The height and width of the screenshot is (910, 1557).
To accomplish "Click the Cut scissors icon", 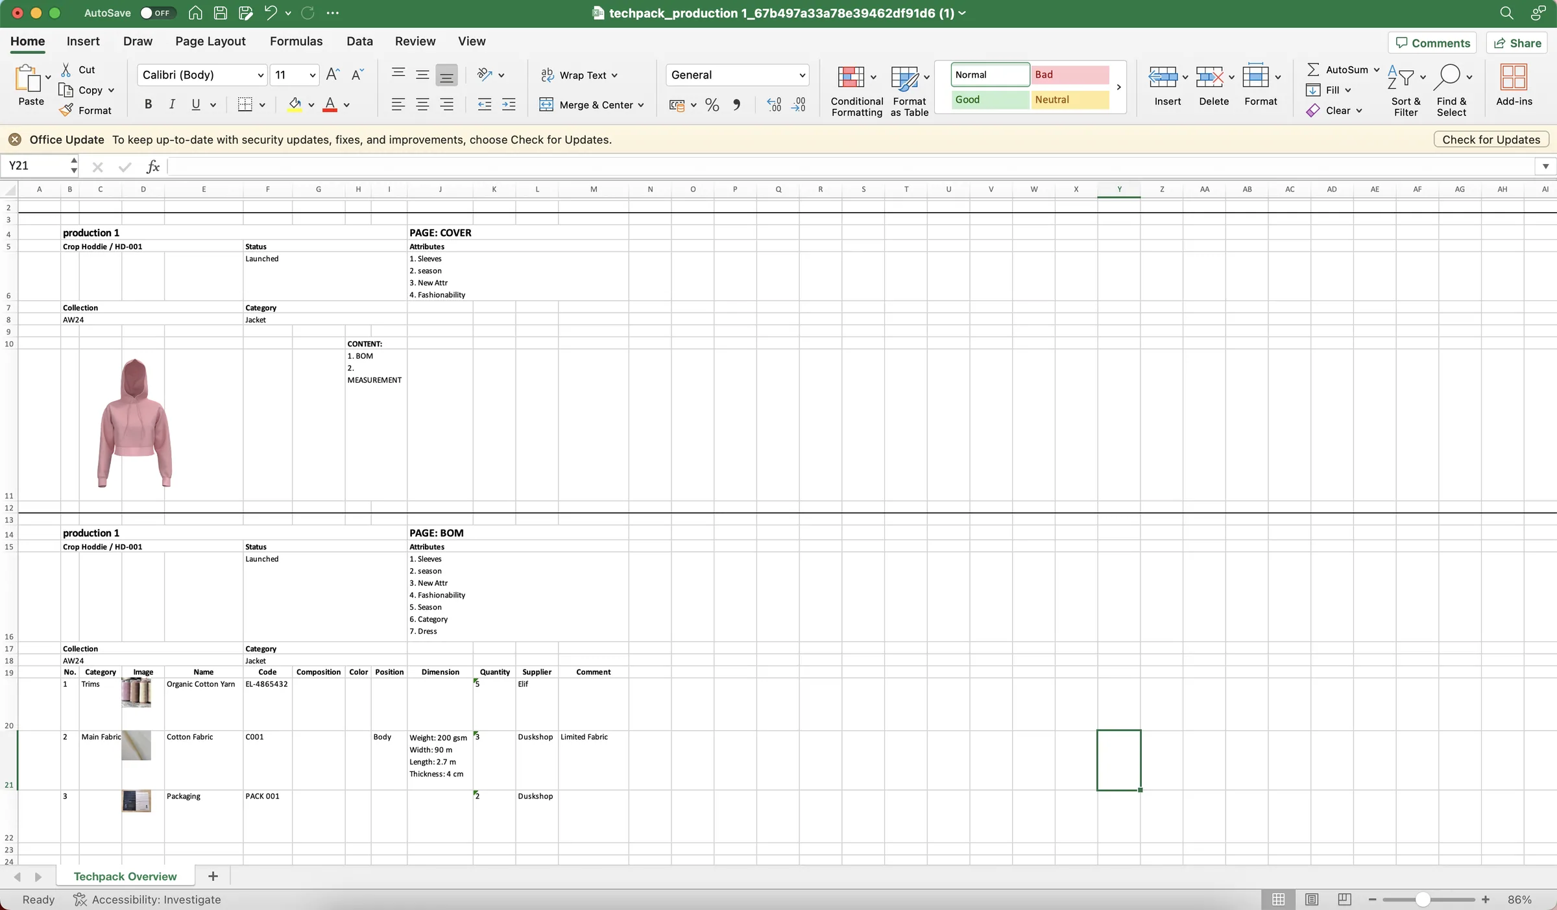I will (x=66, y=69).
